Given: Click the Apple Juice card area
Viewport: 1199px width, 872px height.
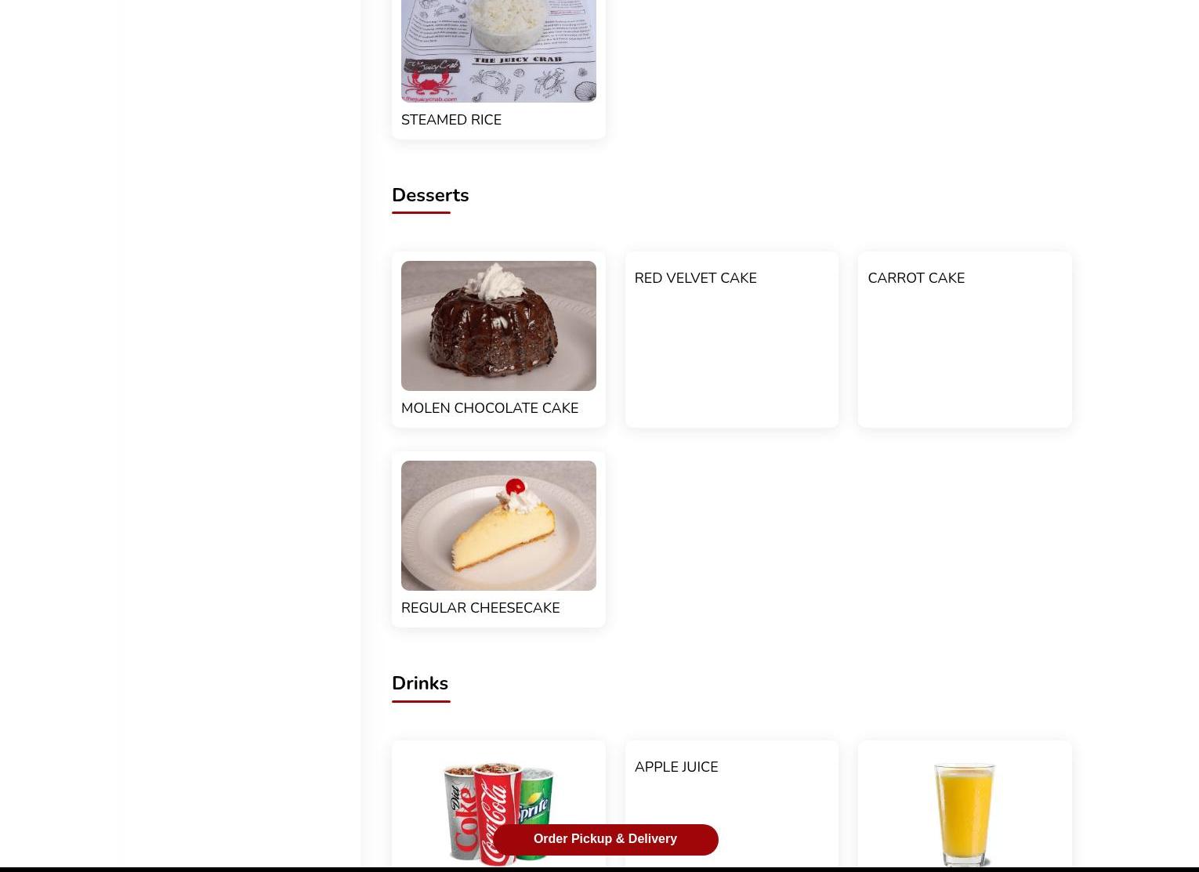Looking at the screenshot, I should pos(732,805).
